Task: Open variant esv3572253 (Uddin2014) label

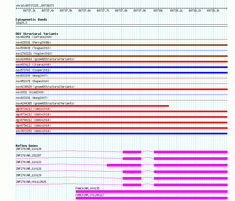Action: [x=33, y=131]
